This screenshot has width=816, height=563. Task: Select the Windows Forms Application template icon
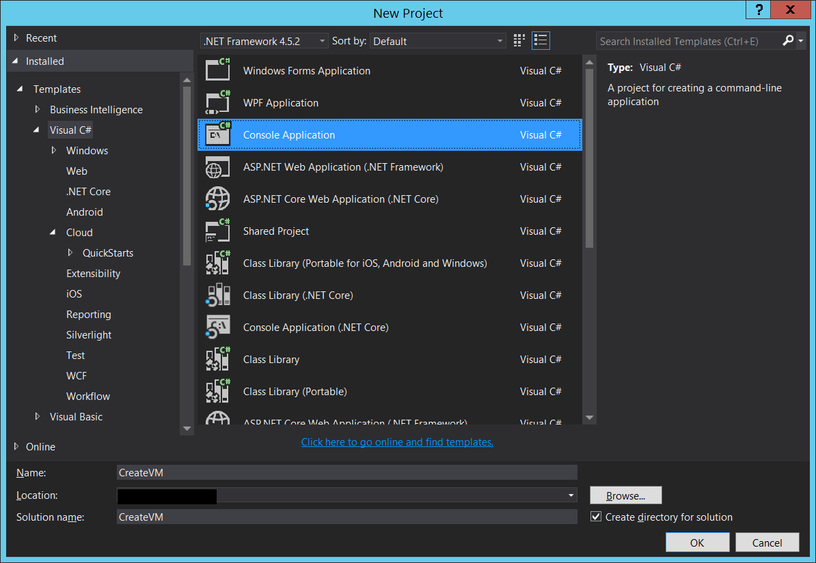pyautogui.click(x=217, y=70)
